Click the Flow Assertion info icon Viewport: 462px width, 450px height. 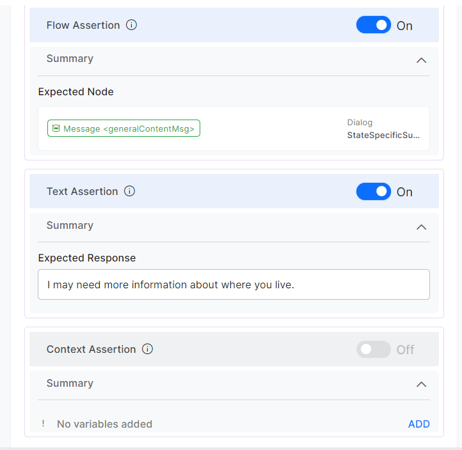tap(132, 26)
